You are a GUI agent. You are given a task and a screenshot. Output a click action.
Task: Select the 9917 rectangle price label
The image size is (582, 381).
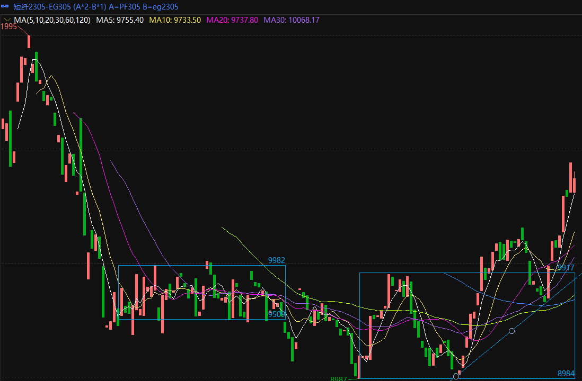tap(566, 268)
